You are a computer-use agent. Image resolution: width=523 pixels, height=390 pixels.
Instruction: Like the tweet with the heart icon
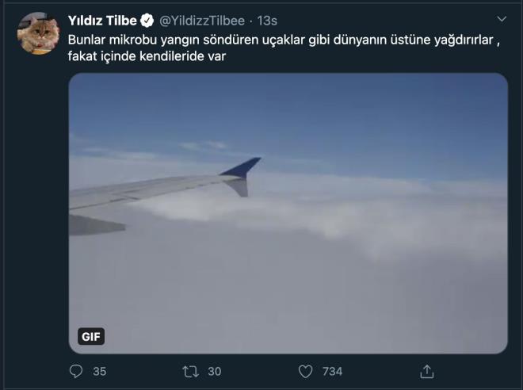coord(305,371)
